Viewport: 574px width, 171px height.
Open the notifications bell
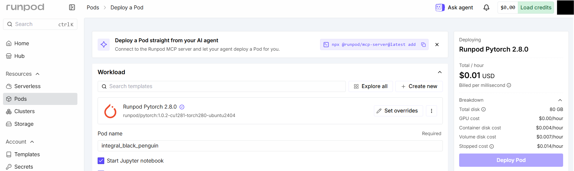pos(486,8)
